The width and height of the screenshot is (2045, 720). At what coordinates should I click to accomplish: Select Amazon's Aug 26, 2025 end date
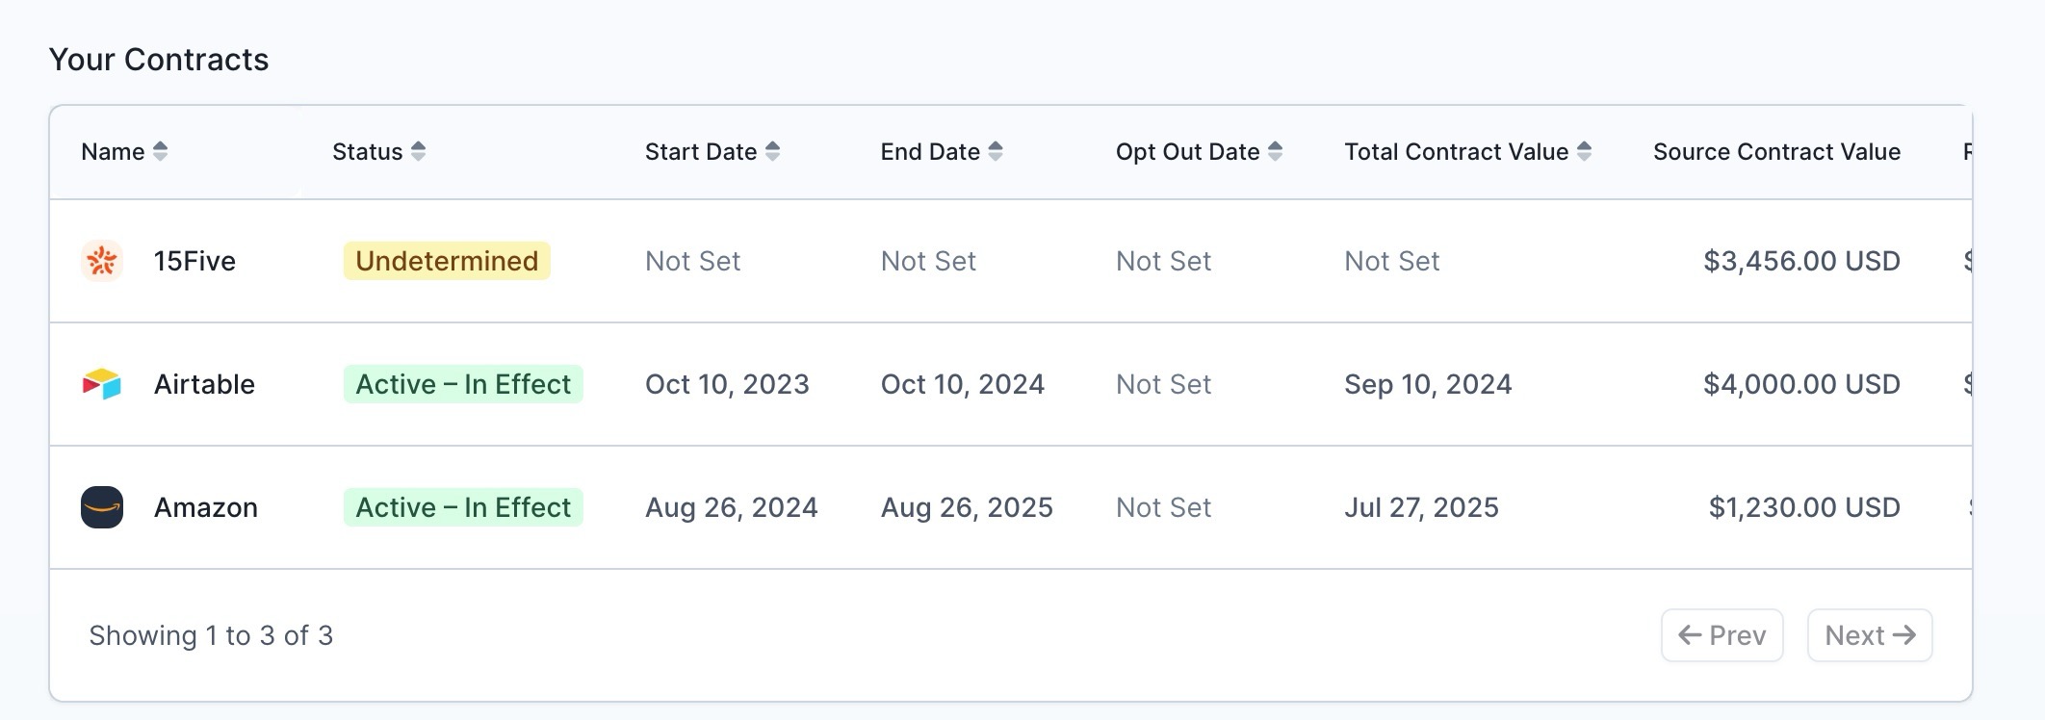tap(967, 507)
